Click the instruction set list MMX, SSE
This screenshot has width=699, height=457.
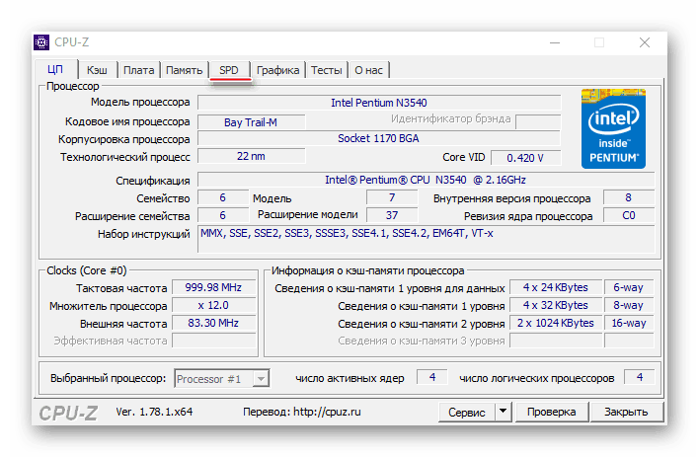pos(426,239)
